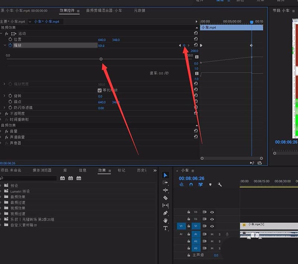Viewport: 298px width, 264px height.
Task: Toggle 旋转 stopwatch animation
Action: point(10,96)
